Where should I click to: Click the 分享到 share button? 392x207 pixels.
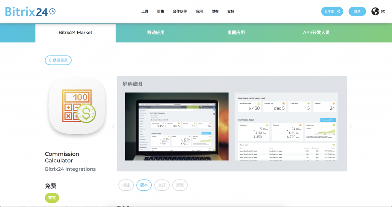pos(332,11)
